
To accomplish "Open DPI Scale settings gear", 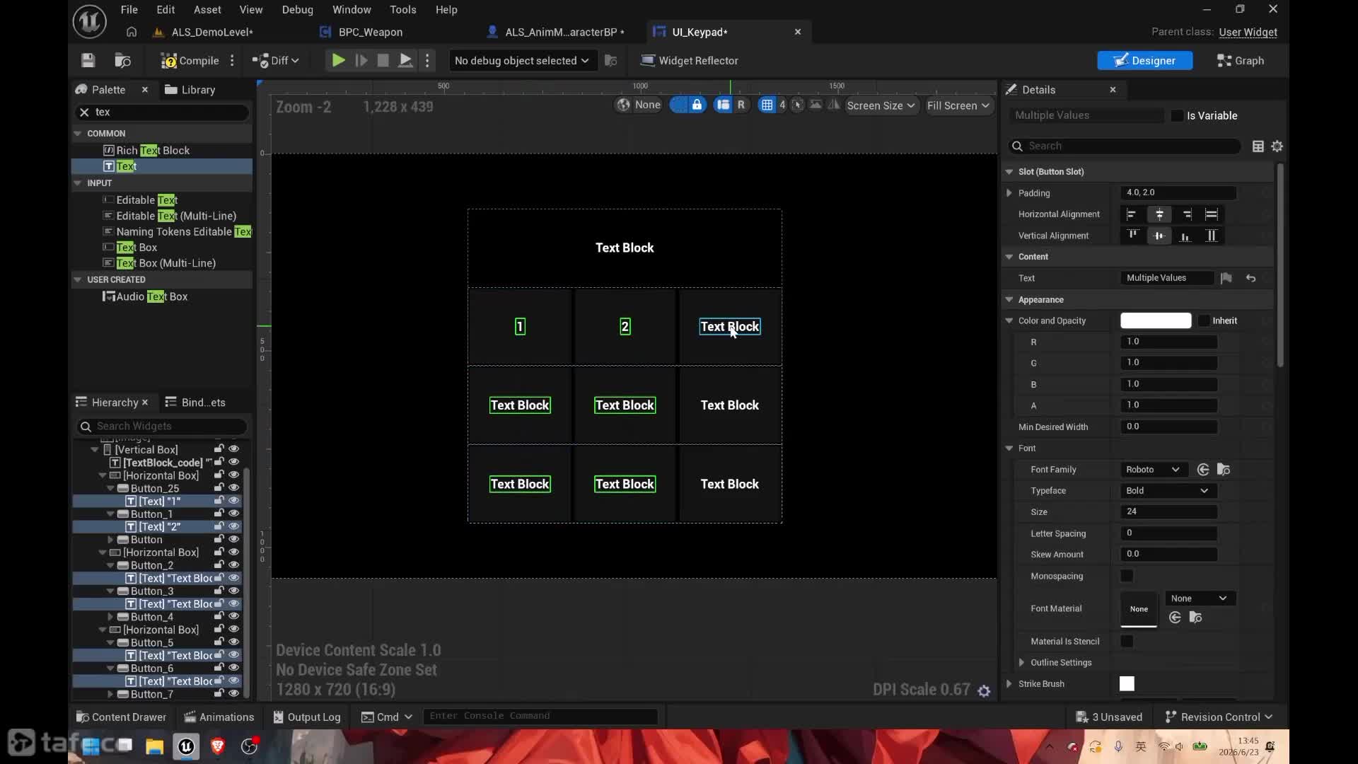I will pyautogui.click(x=984, y=691).
